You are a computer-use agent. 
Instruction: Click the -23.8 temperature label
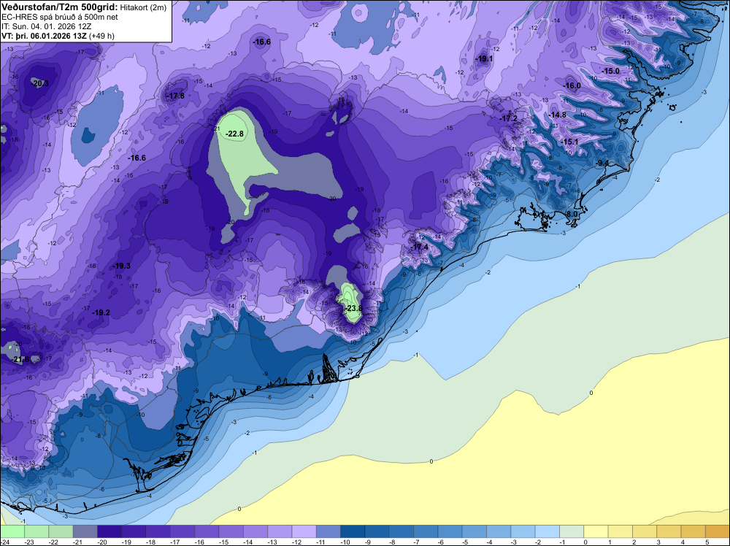point(353,309)
